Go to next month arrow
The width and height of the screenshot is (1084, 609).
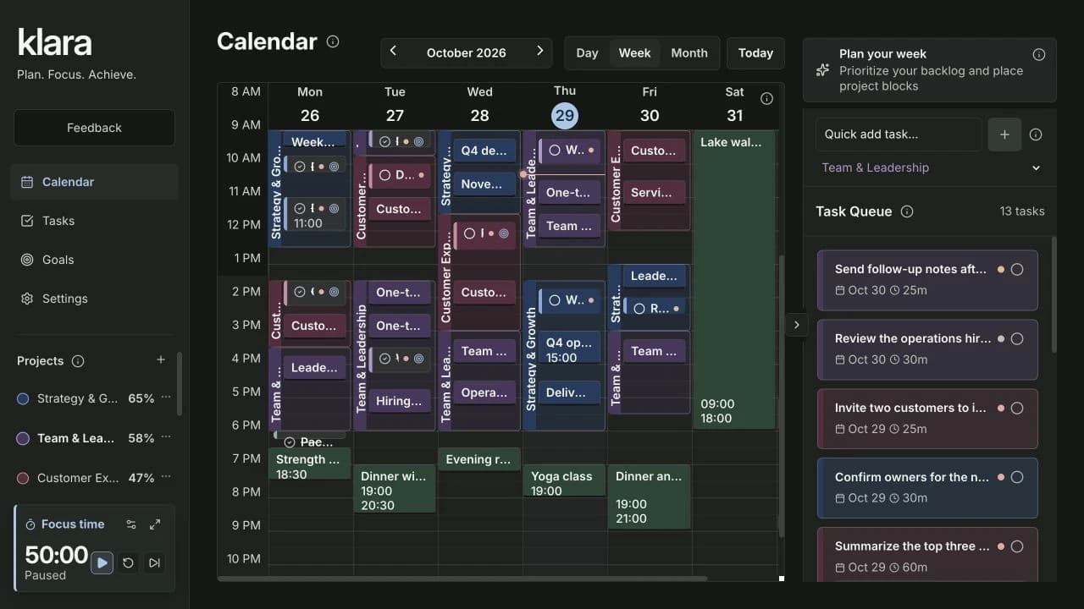click(x=539, y=52)
